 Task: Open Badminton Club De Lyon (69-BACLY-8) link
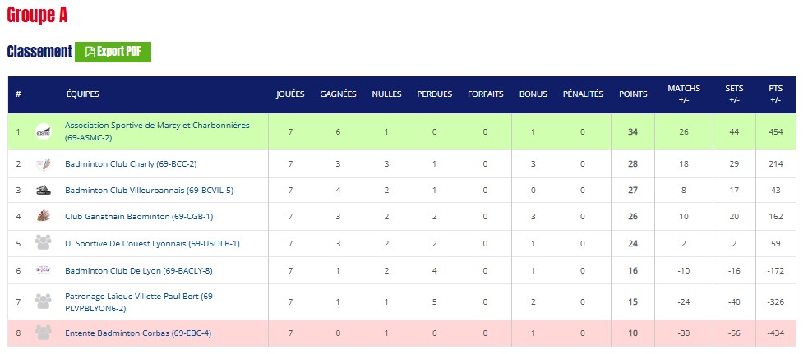click(136, 270)
